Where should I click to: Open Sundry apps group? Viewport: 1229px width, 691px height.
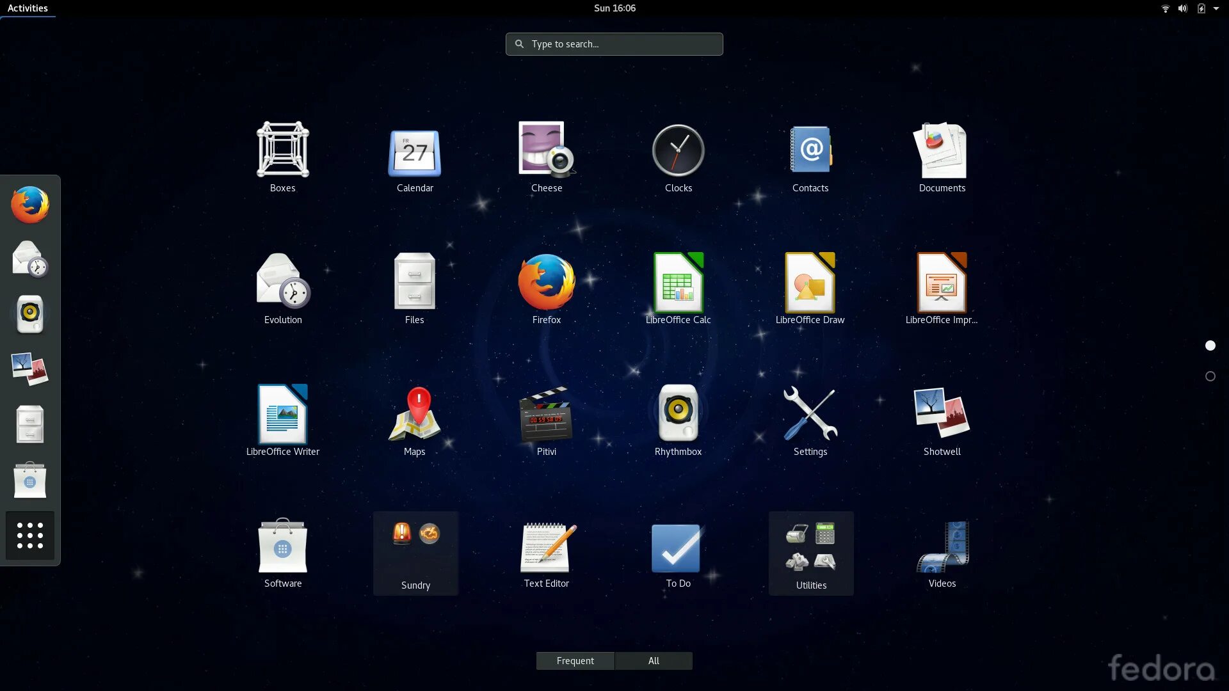(414, 553)
